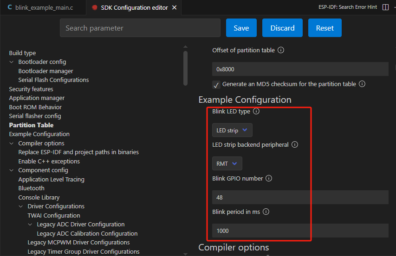This screenshot has width=396, height=256.
Task: Open Replace ESP-IDF and project paths item
Action: point(78,152)
